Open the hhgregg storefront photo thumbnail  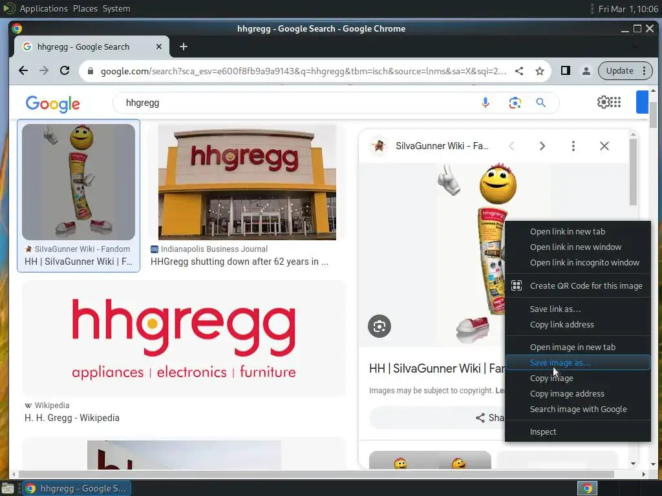tap(247, 181)
